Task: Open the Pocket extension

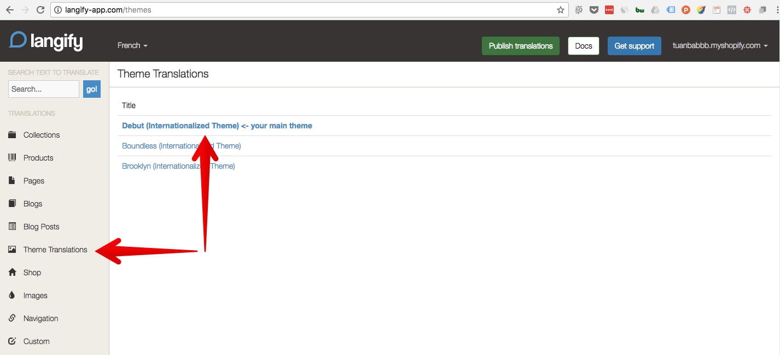Action: (594, 10)
